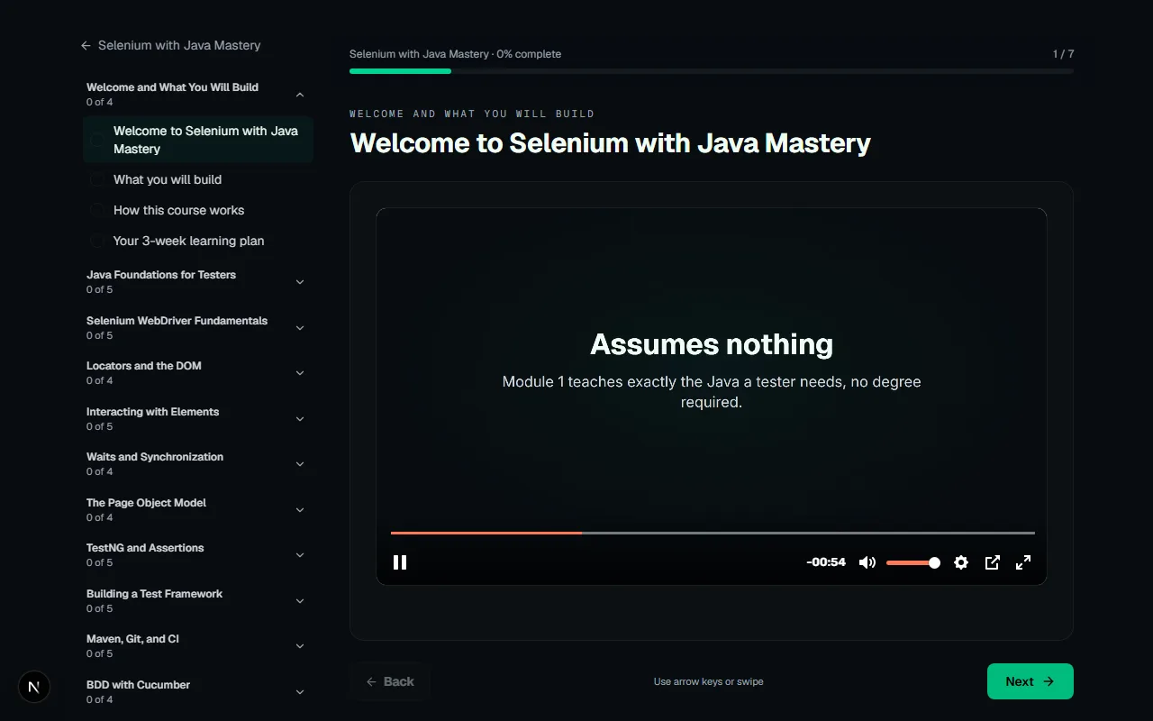Click the Back button

pyautogui.click(x=390, y=681)
